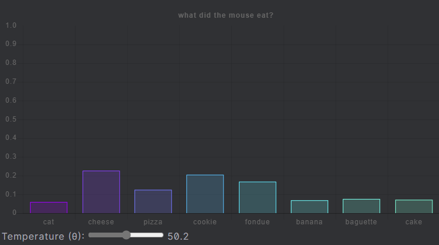Click the banana bar
The height and width of the screenshot is (245, 439).
(309, 207)
